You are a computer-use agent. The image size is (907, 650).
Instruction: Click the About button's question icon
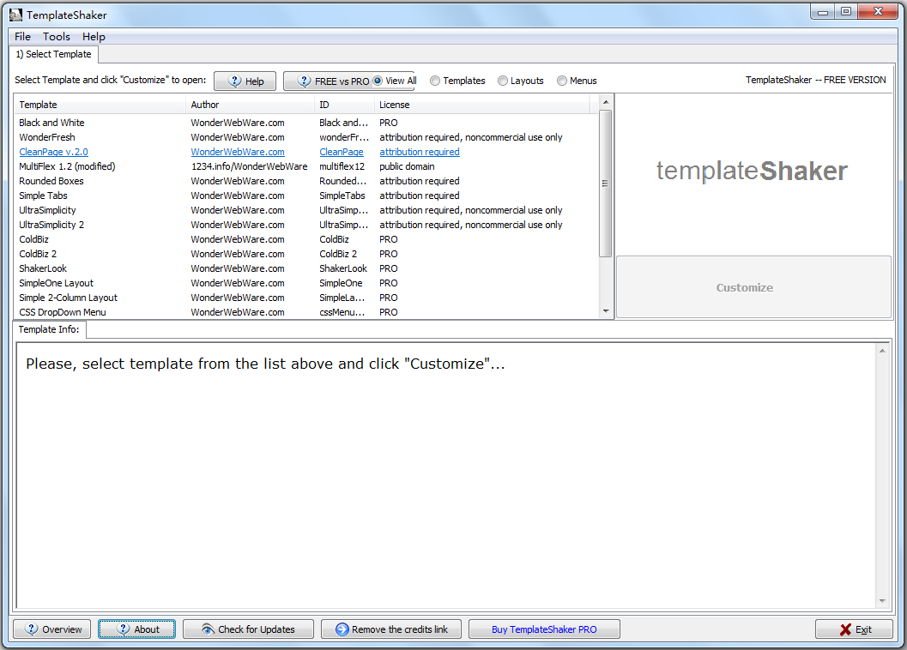pos(124,629)
